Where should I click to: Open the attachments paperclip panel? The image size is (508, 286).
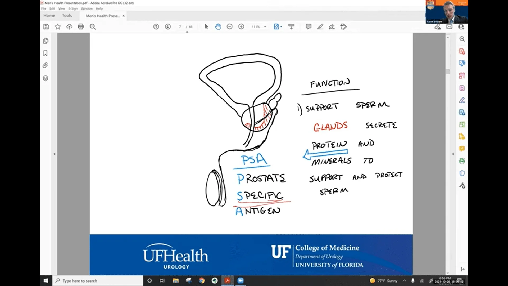tap(46, 65)
